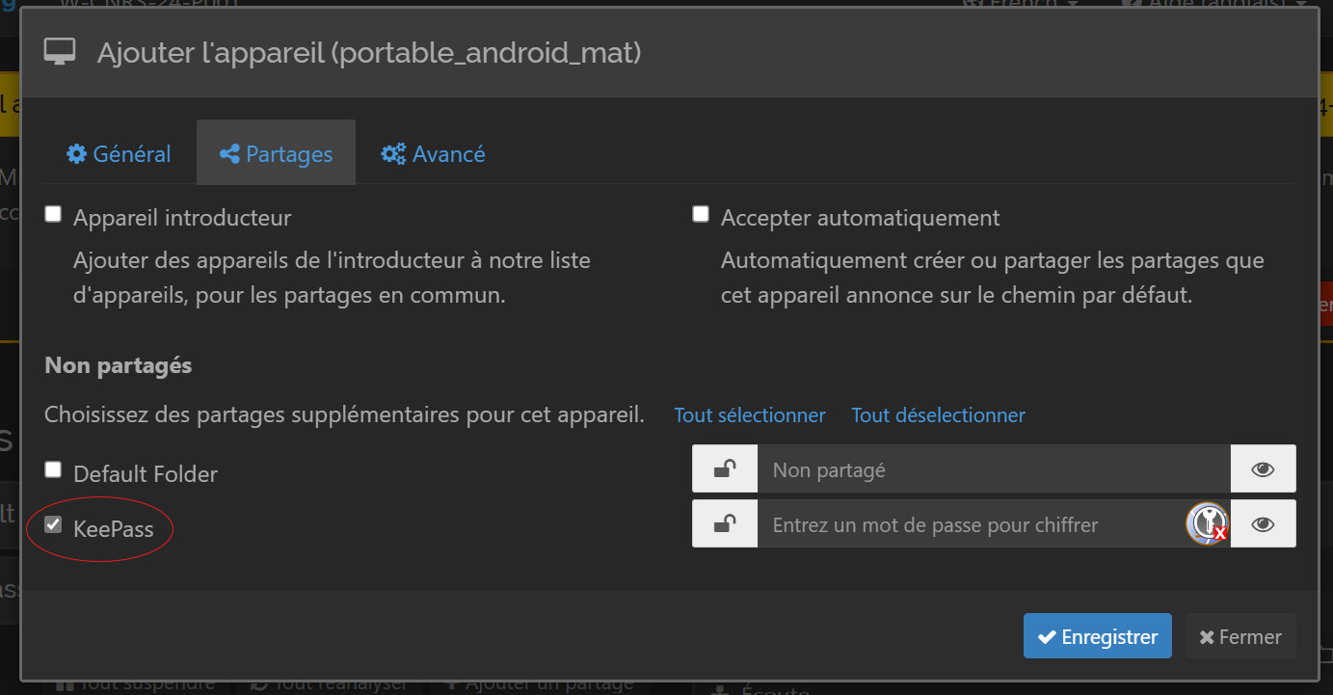This screenshot has height=695, width=1333.
Task: Click the monitor icon in dialog title
Action: (60, 52)
